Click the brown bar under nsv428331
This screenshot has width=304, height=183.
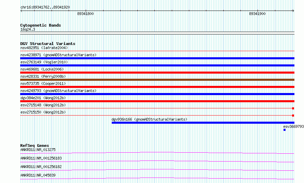157,80
